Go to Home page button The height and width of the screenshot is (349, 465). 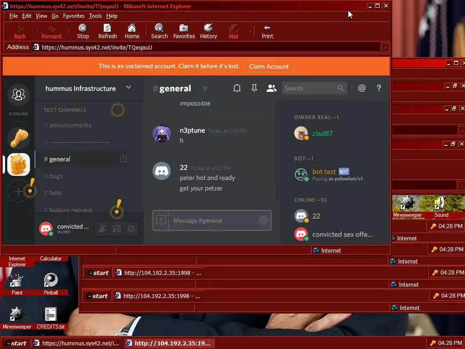pos(132,31)
